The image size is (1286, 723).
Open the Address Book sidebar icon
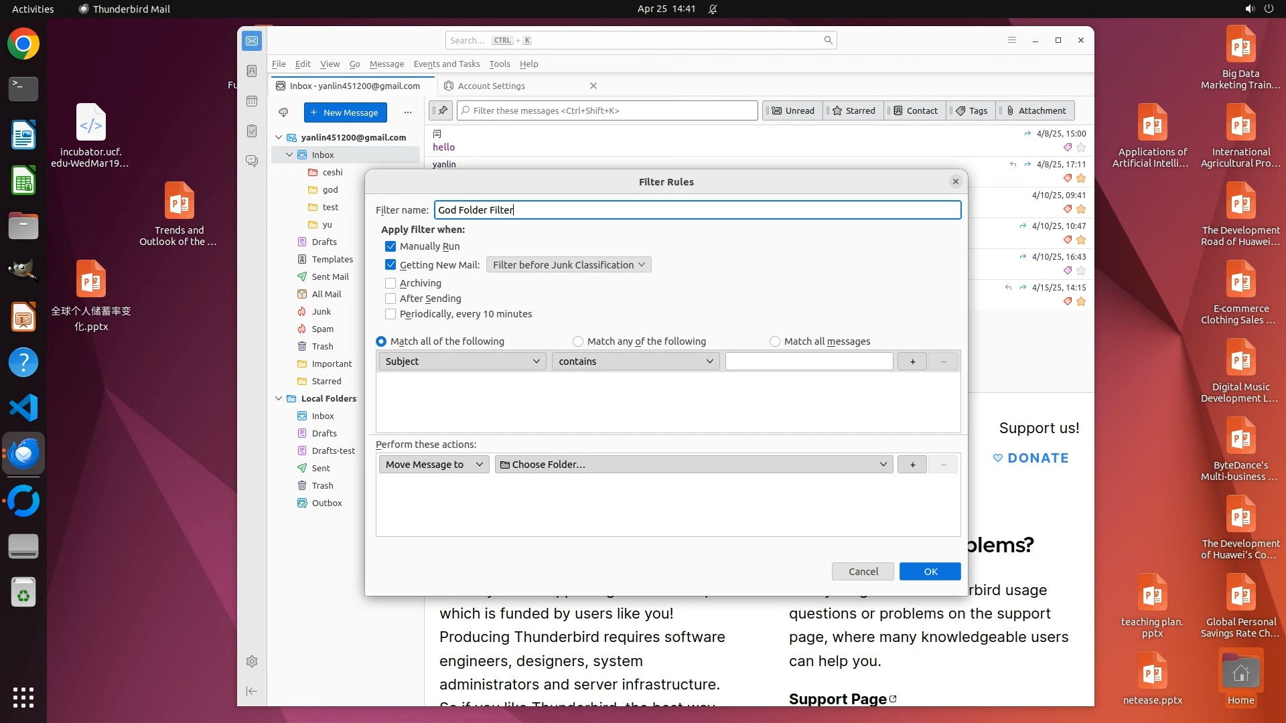pos(252,71)
